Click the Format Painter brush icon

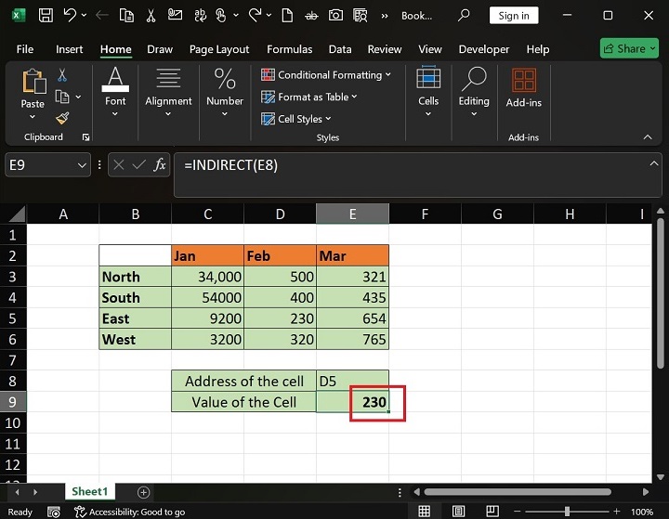pos(62,118)
